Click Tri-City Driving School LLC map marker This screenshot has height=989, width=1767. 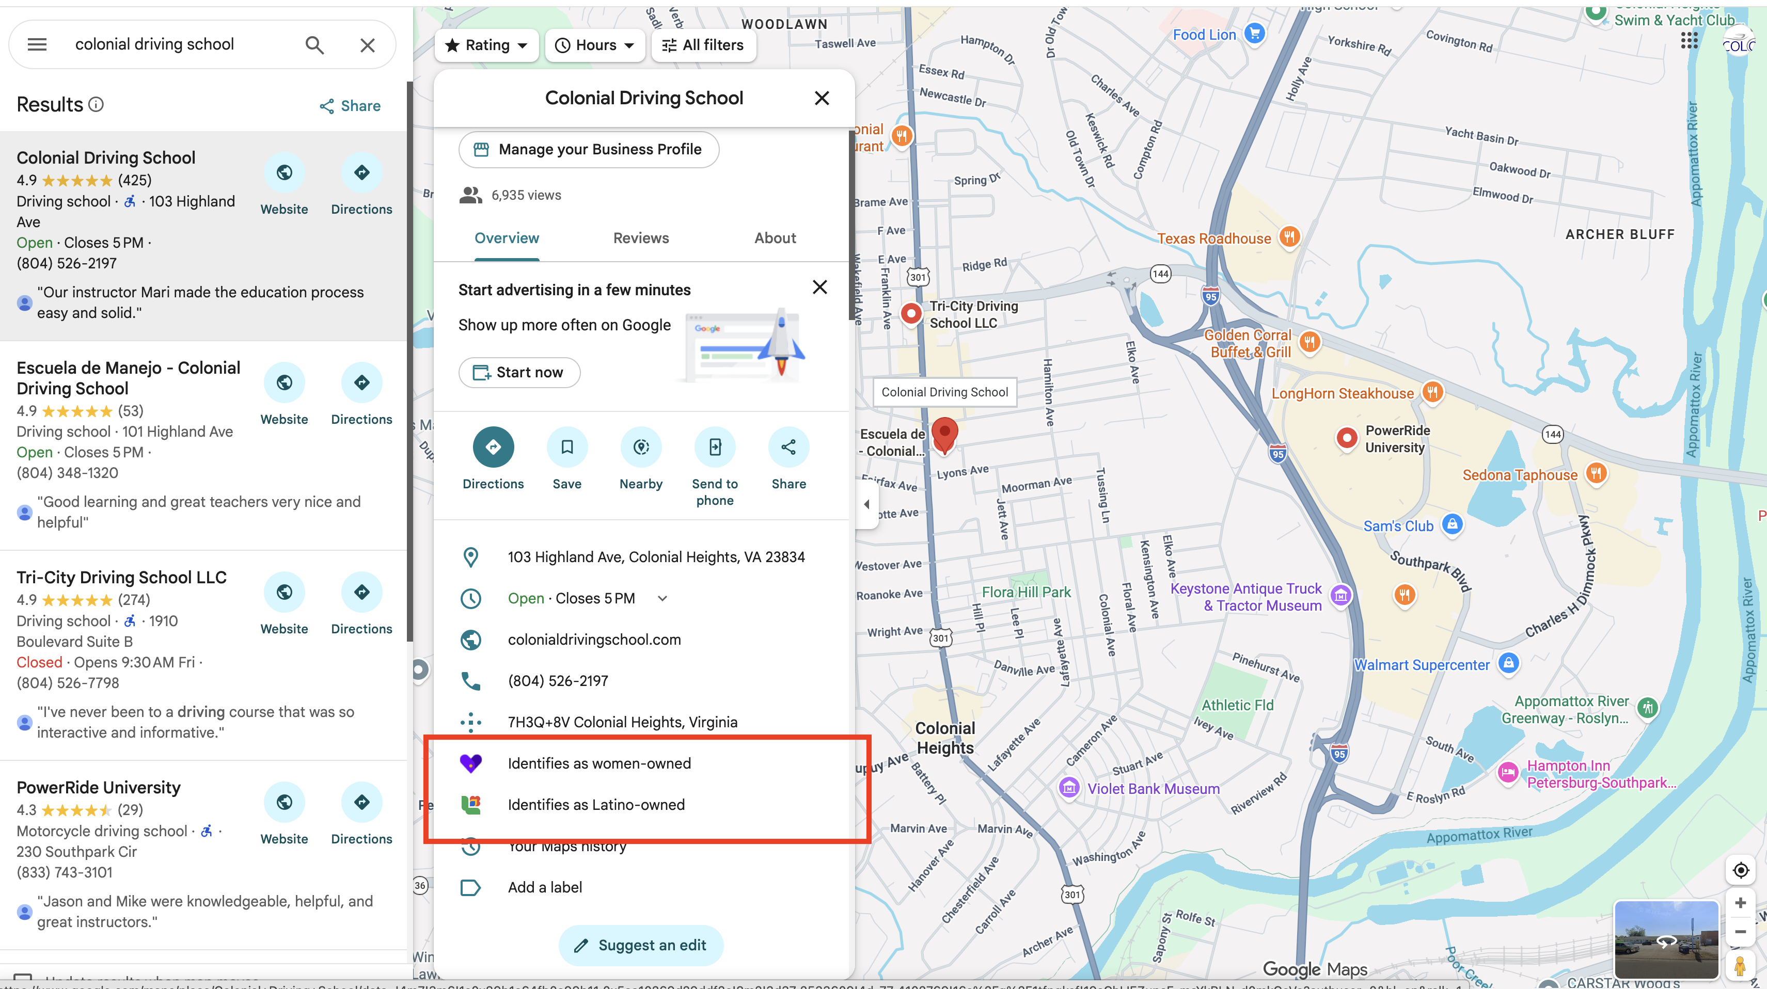(911, 313)
